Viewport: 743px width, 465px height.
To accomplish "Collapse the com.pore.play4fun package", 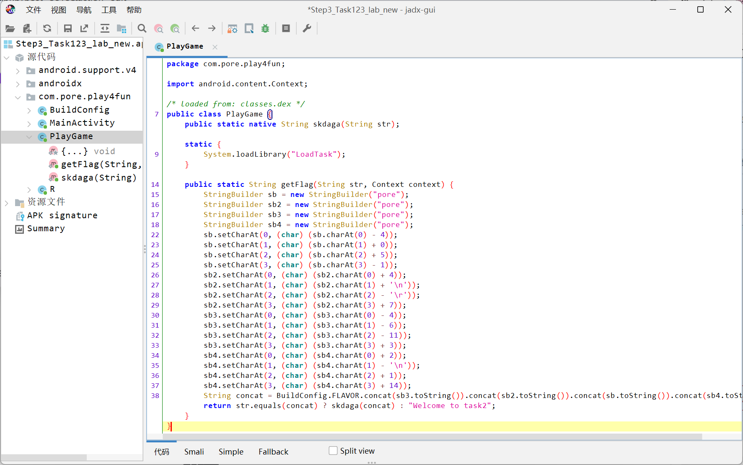I will coord(18,97).
